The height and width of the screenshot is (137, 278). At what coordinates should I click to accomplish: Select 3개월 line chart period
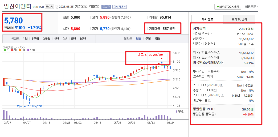point(46,39)
